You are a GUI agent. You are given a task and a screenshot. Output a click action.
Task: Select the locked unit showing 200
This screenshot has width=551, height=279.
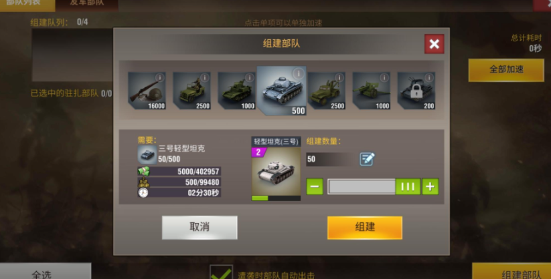tap(416, 91)
